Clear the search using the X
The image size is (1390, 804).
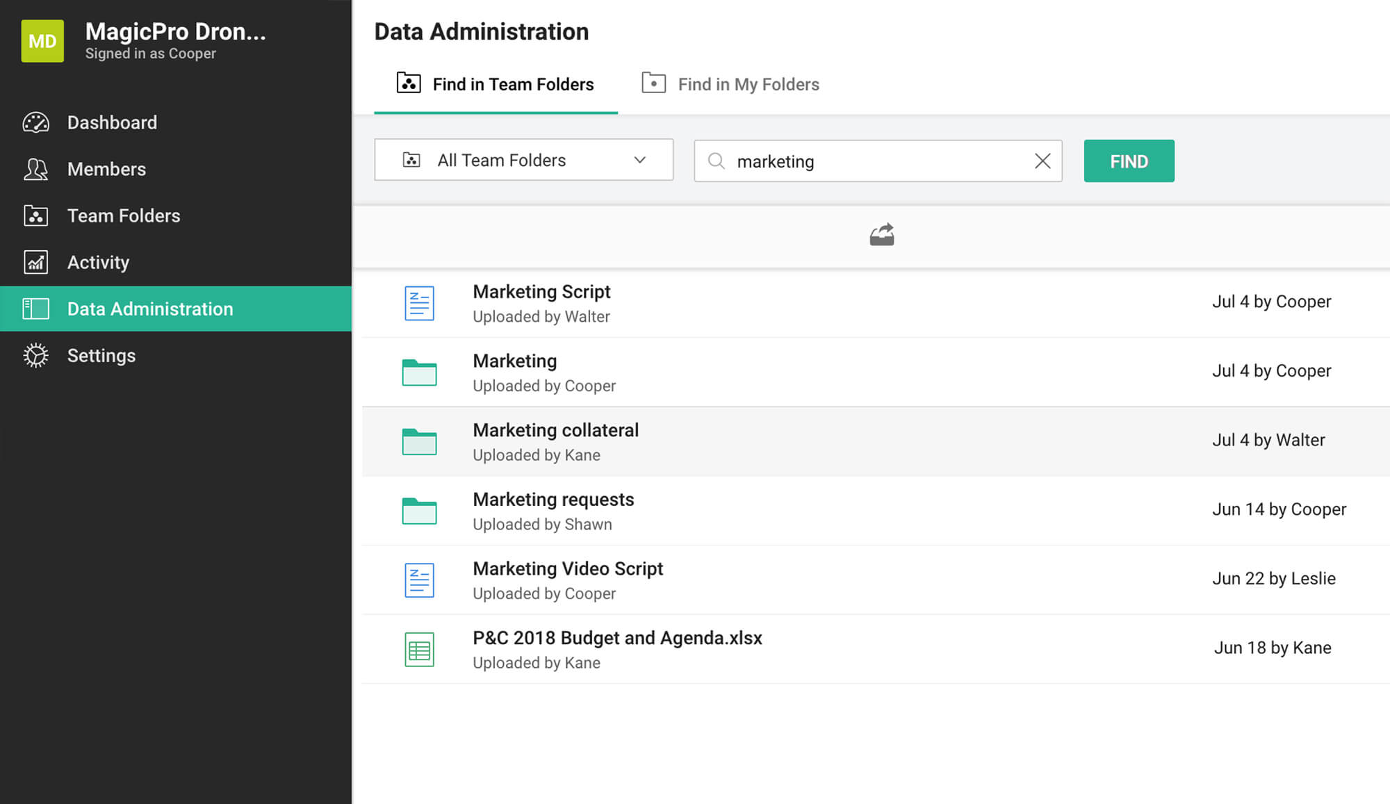tap(1042, 161)
